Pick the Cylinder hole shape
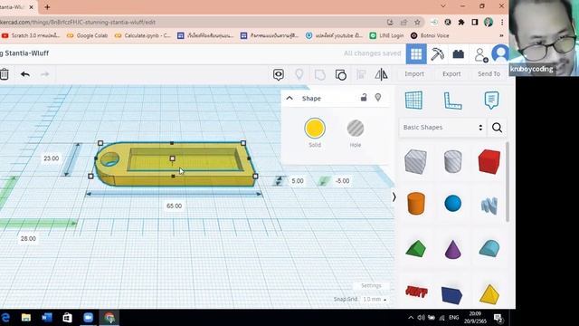This screenshot has width=579, height=326. pyautogui.click(x=452, y=161)
